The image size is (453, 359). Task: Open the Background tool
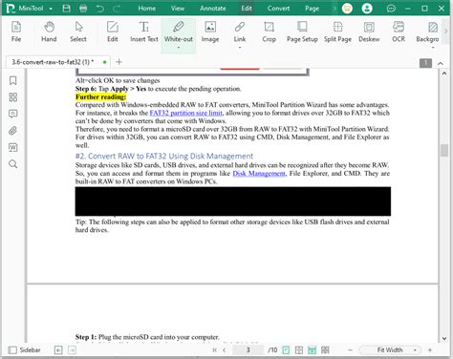point(427,32)
